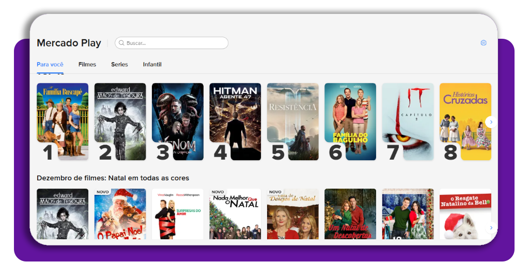Open Edward Mãos de Tesoura in Natal row

63,214
